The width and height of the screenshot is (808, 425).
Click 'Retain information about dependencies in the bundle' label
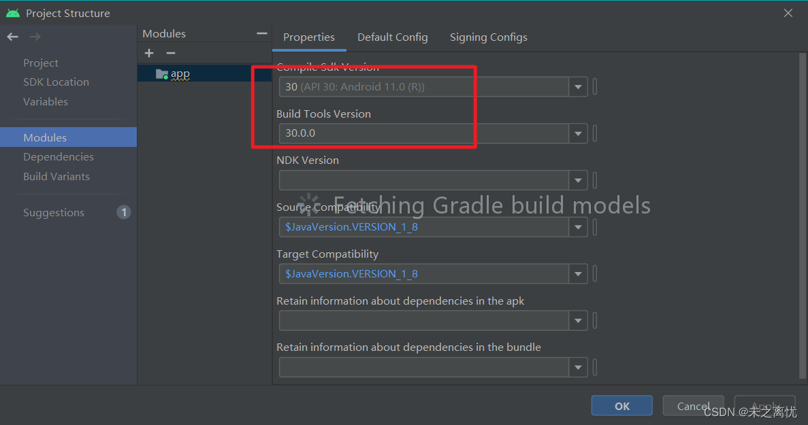pos(408,347)
